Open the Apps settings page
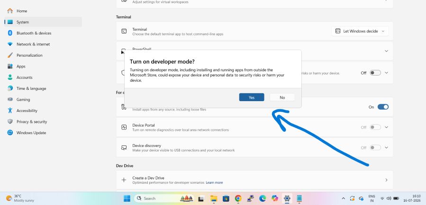Screen dimensions: 426x205 (43, 66)
